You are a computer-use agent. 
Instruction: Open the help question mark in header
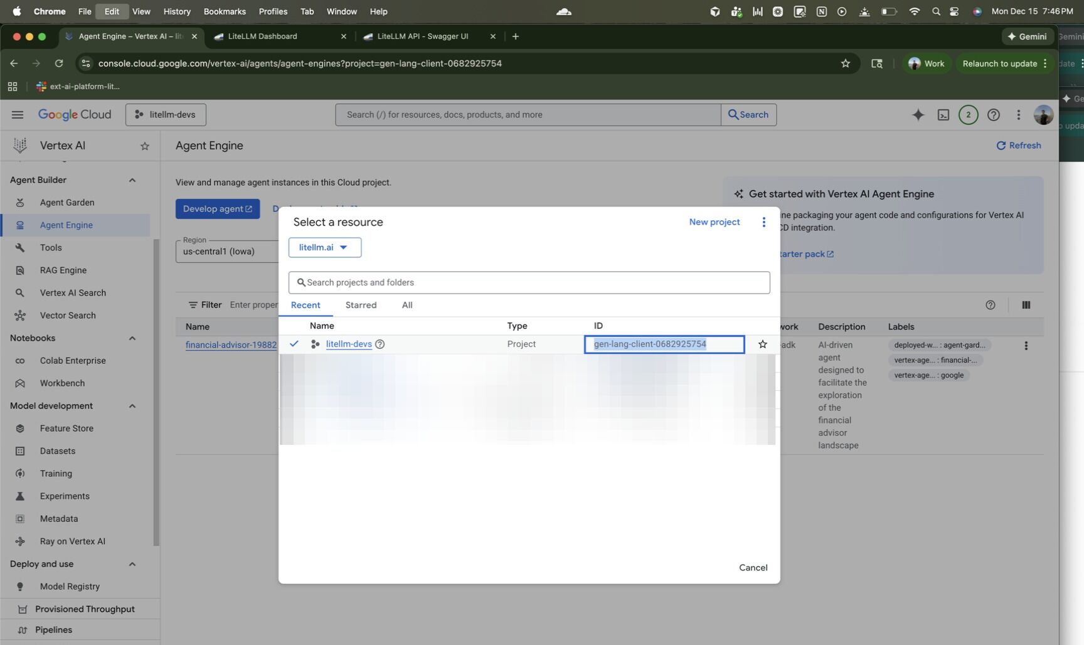(993, 115)
